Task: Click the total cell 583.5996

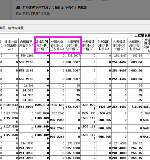Action: [x=26, y=107]
